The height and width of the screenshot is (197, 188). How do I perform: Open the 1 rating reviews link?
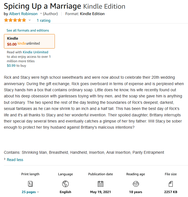tap(43, 20)
